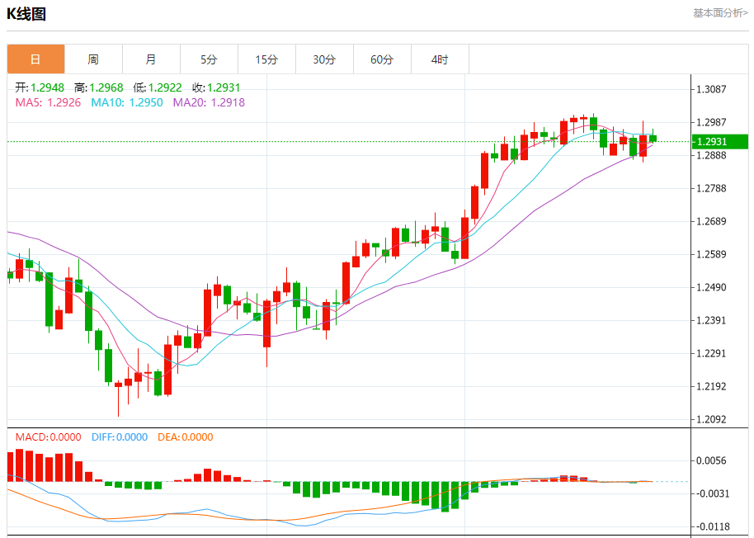Screen dimensions: 754x538
Task: Click the 高:1.2968 high price value
Action: tap(98, 87)
